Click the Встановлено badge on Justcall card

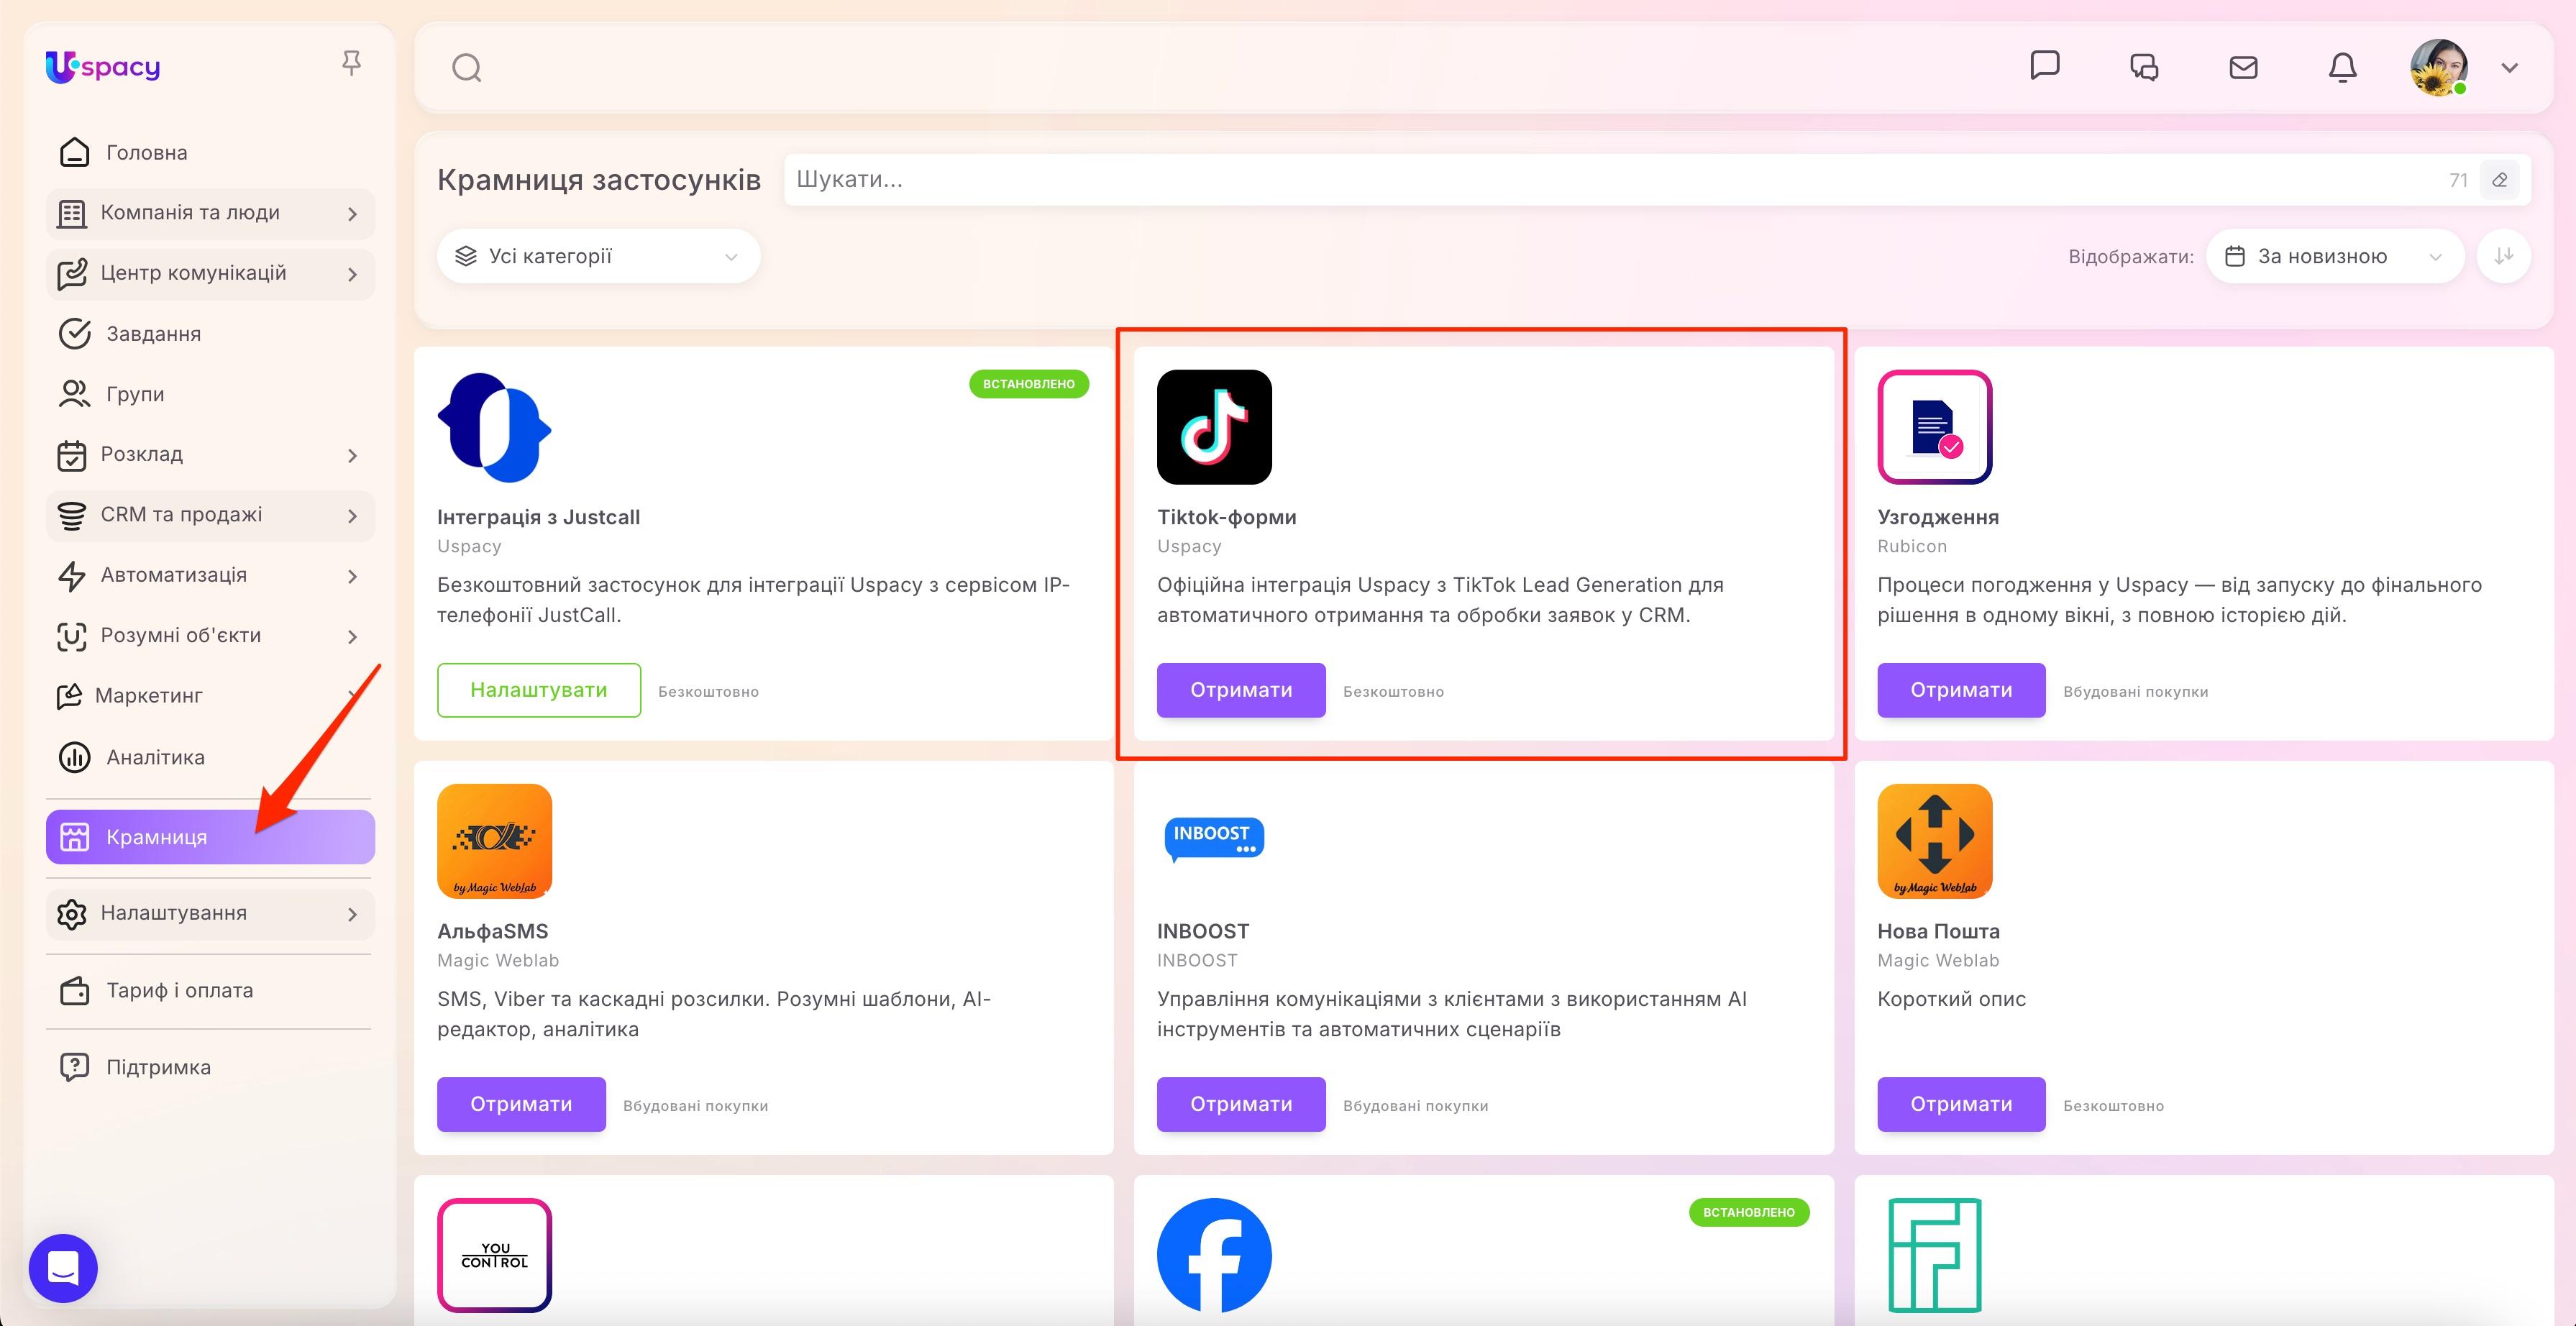1029,384
